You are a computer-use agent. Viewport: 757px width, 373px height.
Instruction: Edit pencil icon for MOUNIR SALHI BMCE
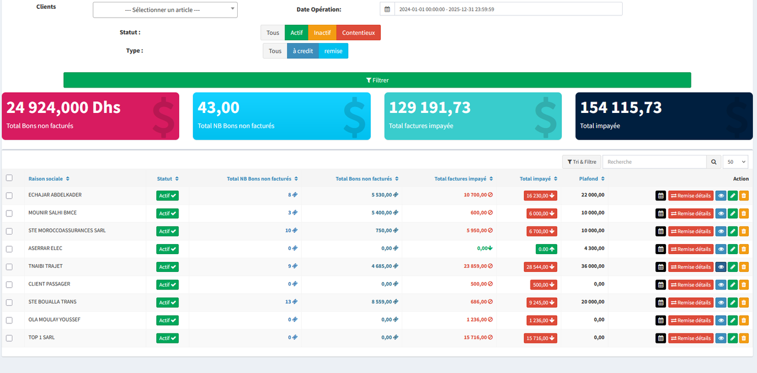pyautogui.click(x=733, y=213)
